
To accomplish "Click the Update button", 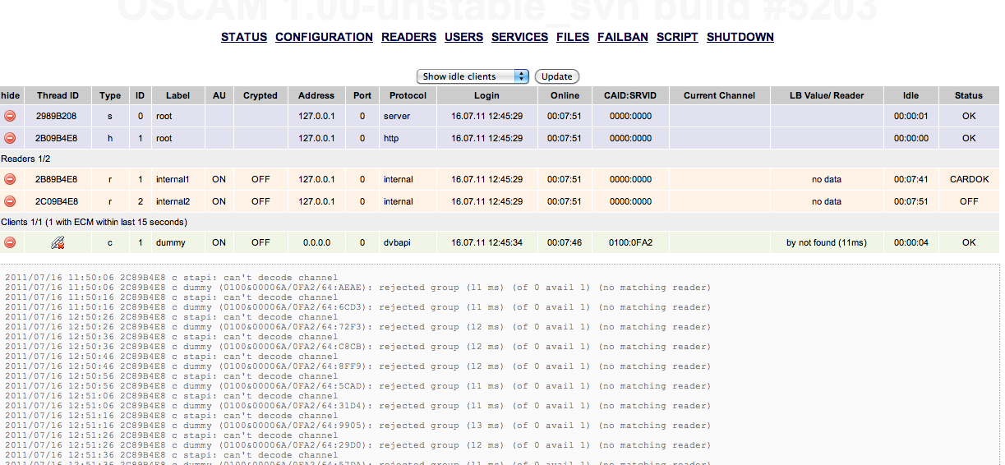I will [557, 76].
